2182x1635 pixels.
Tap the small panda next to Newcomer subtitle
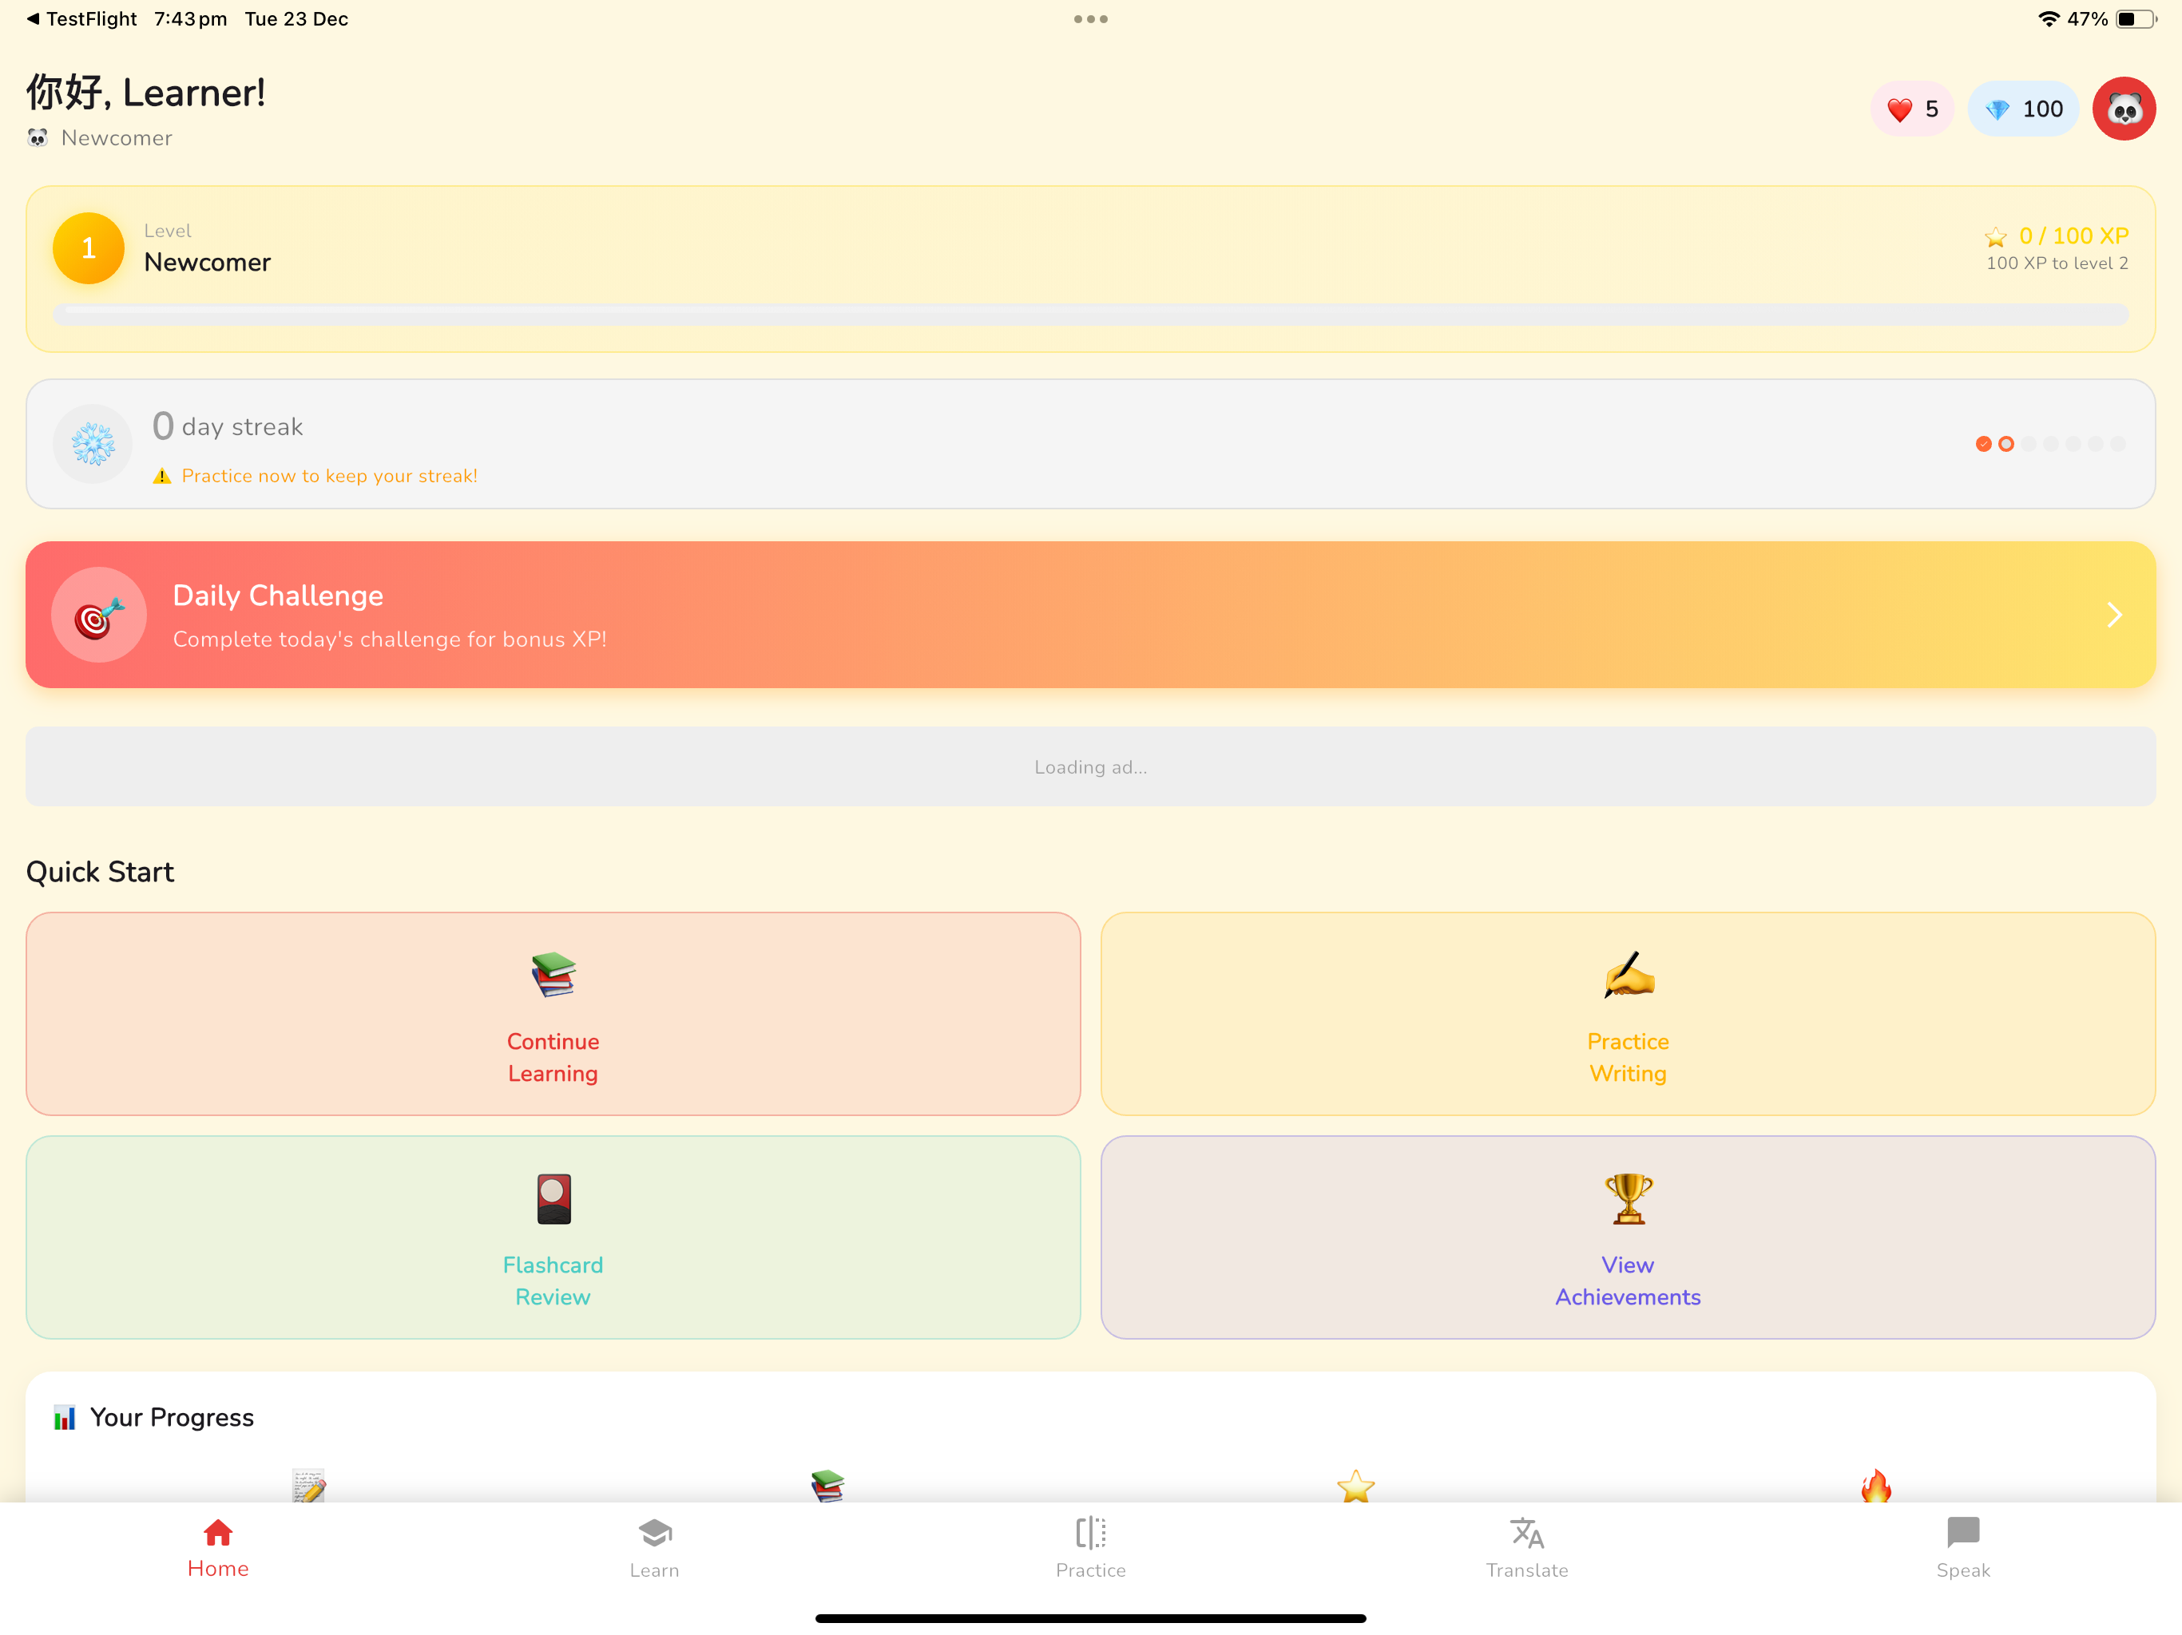[38, 138]
